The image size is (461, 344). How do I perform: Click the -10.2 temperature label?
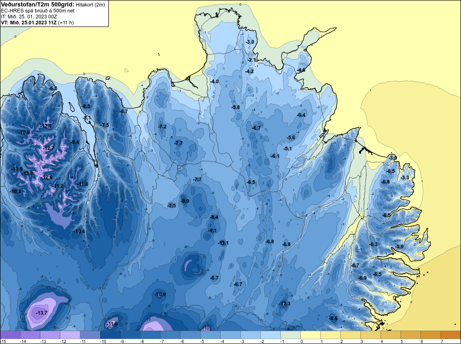pyautogui.click(x=16, y=191)
